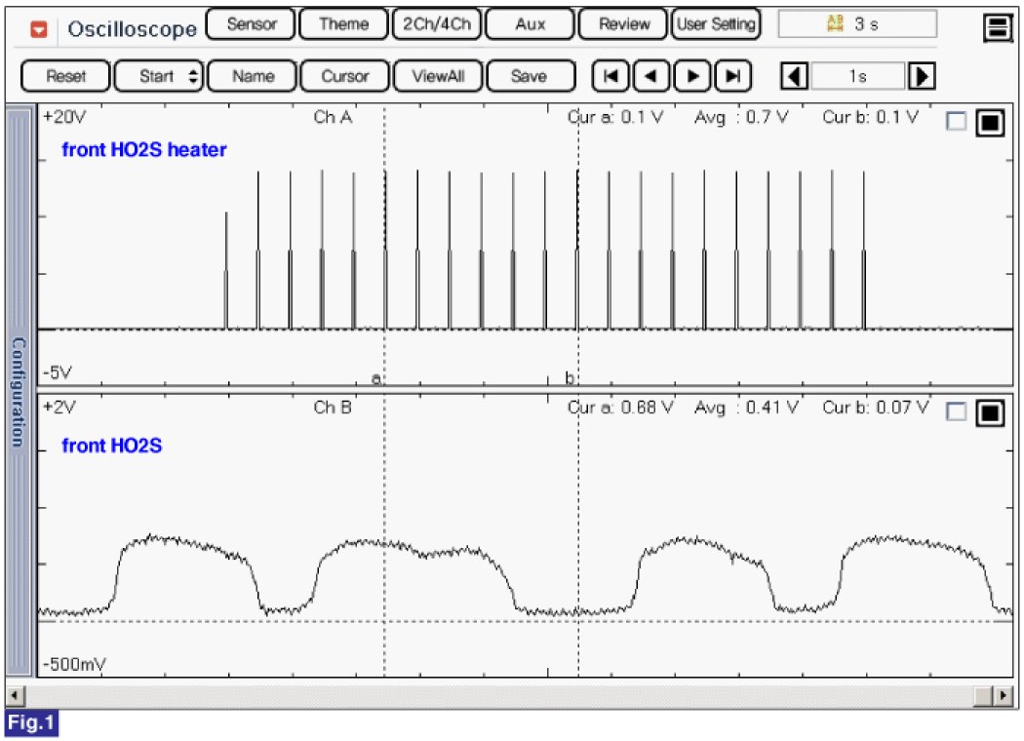Viewport: 1024px width, 741px height.
Task: Click the front HO2S channel label
Action: (112, 446)
